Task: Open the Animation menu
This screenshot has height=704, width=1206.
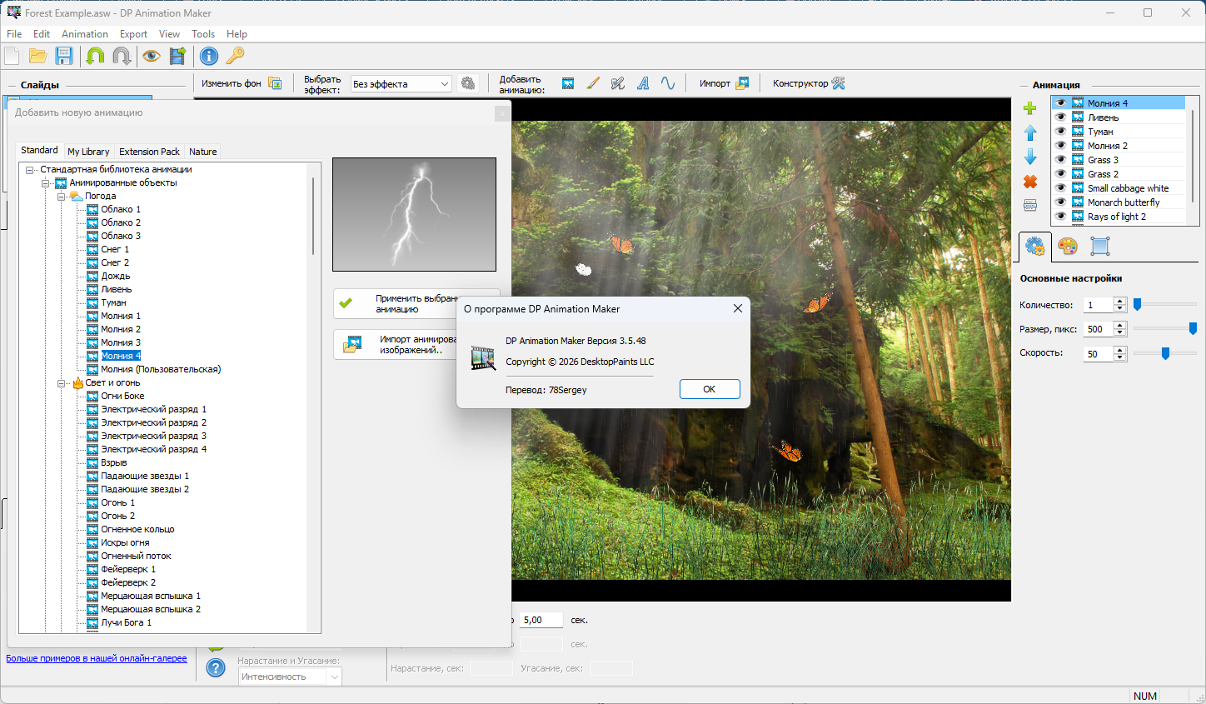Action: coord(85,34)
